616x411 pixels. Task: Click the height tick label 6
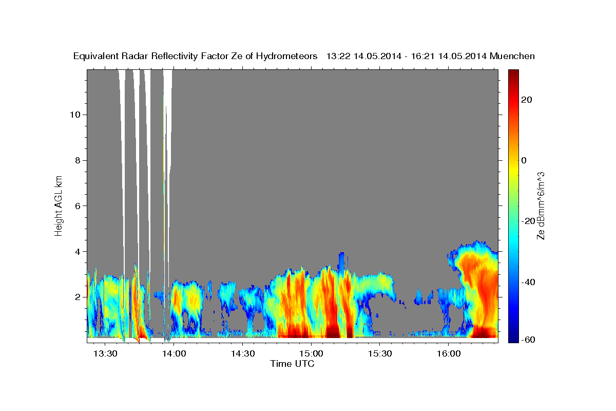point(78,206)
